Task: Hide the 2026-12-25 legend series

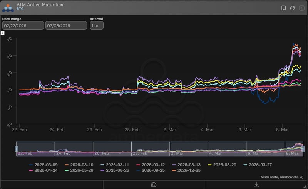Action: [186, 171]
